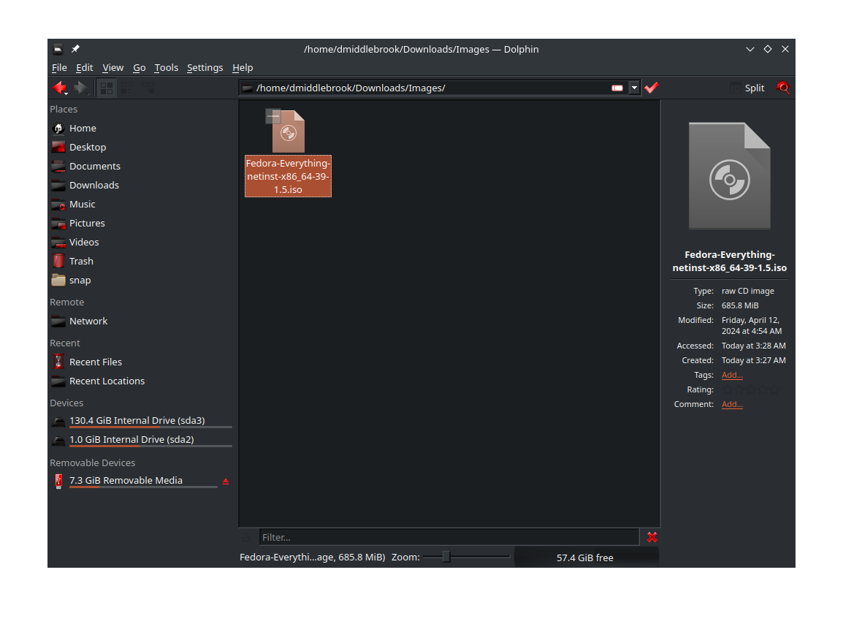The image size is (843, 624).
Task: Go back with the red arrow button
Action: coord(60,88)
